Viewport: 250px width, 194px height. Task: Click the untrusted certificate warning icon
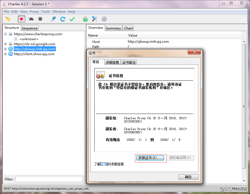click(100, 75)
